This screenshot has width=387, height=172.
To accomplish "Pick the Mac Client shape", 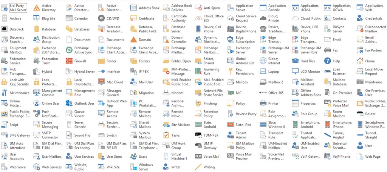I will pyautogui.click(x=101, y=82).
